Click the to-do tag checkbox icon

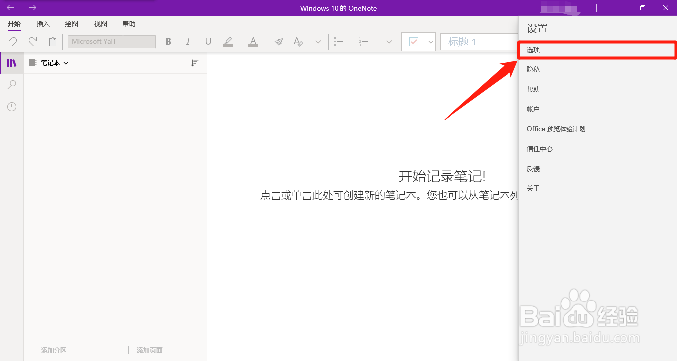click(x=413, y=42)
